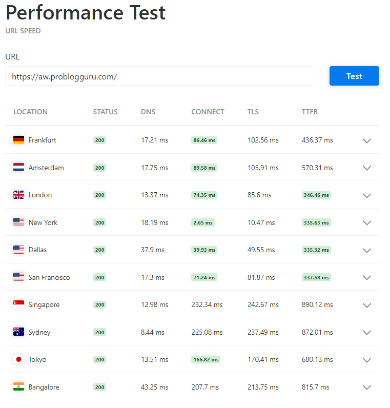Image resolution: width=390 pixels, height=408 pixels.
Task: Click the Australia flag icon beside Sydney
Action: point(18,332)
